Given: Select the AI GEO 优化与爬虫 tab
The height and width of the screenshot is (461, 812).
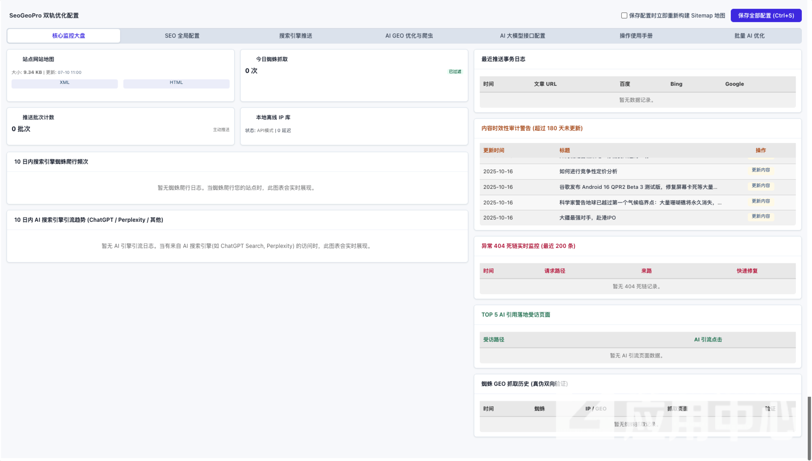Looking at the screenshot, I should click(x=409, y=36).
